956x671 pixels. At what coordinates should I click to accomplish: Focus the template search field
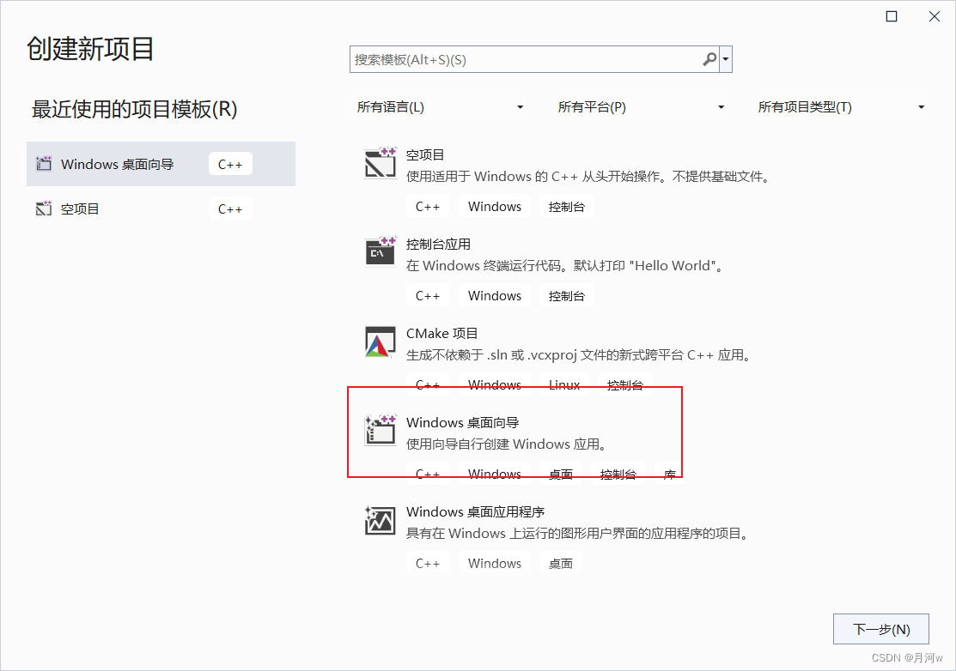coord(534,59)
